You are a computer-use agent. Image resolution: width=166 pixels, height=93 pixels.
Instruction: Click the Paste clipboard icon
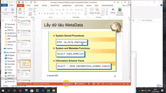pyautogui.click(x=20, y=10)
